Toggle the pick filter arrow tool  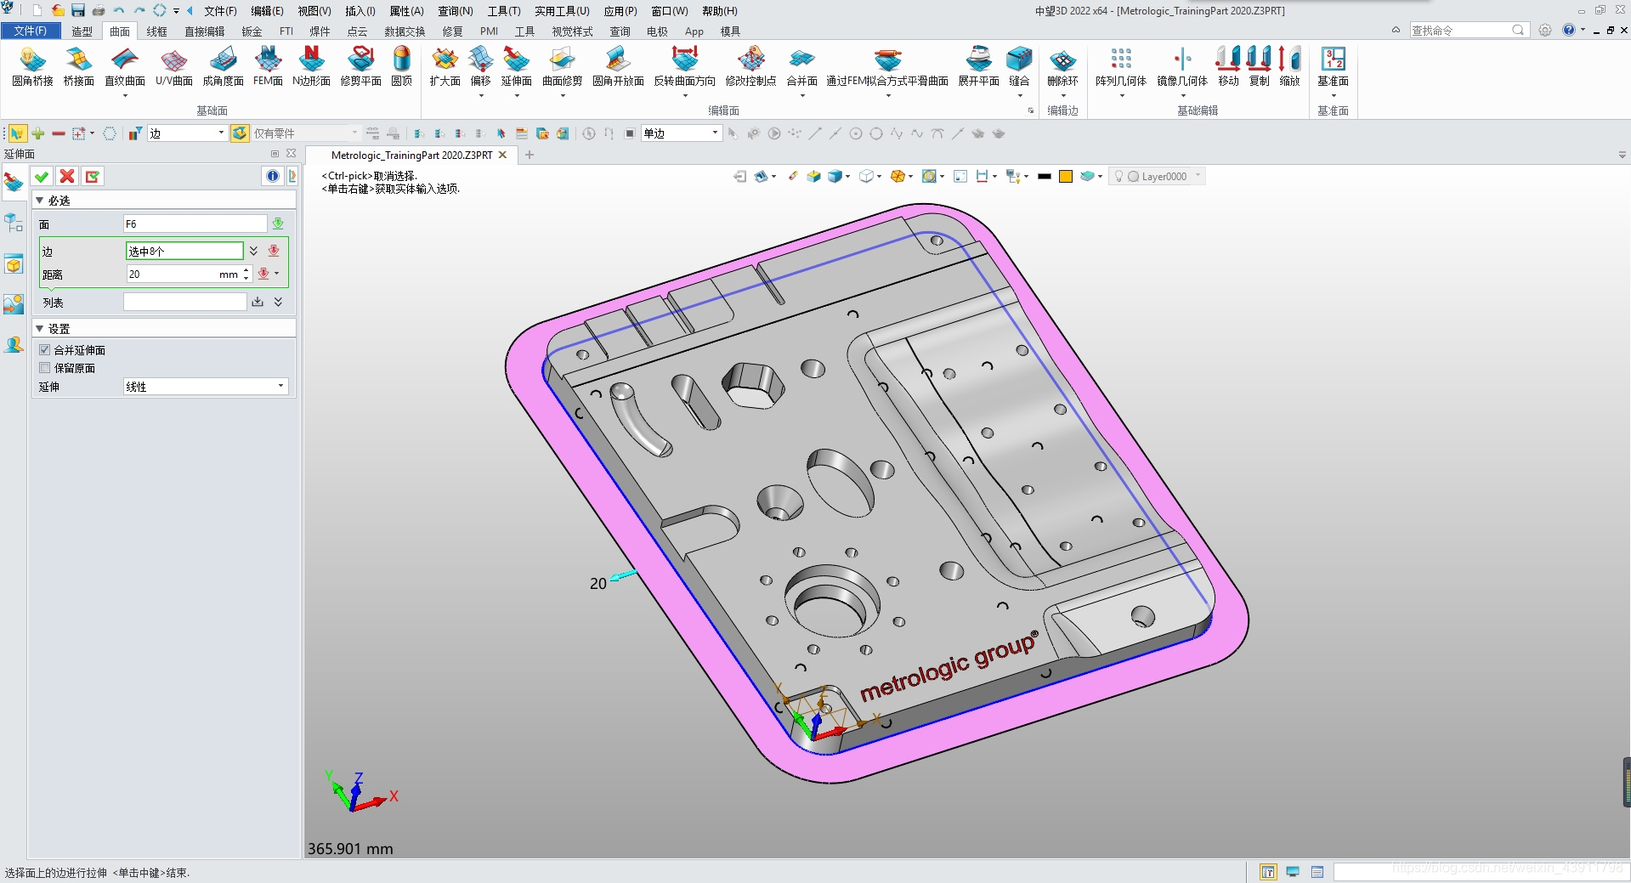click(17, 133)
